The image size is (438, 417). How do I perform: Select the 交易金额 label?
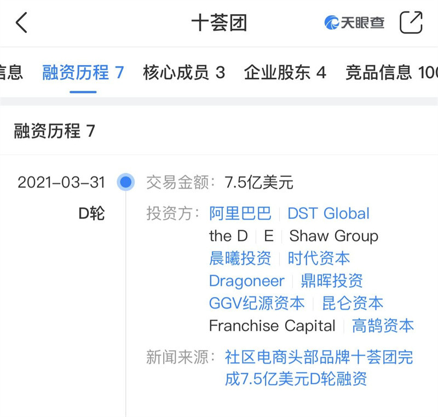click(181, 182)
